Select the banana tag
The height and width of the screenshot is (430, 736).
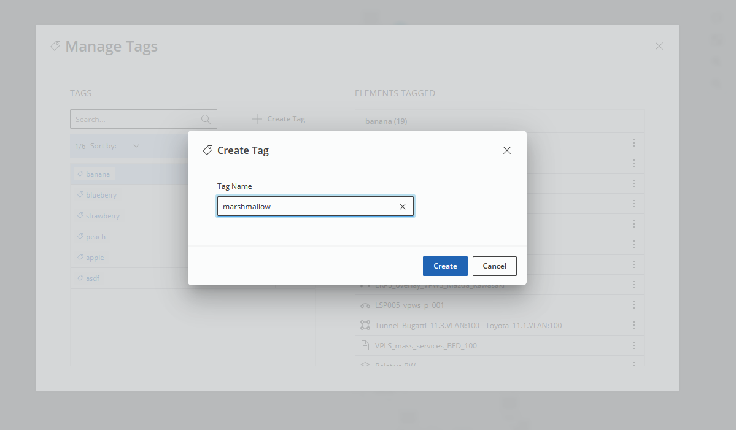tap(98, 174)
